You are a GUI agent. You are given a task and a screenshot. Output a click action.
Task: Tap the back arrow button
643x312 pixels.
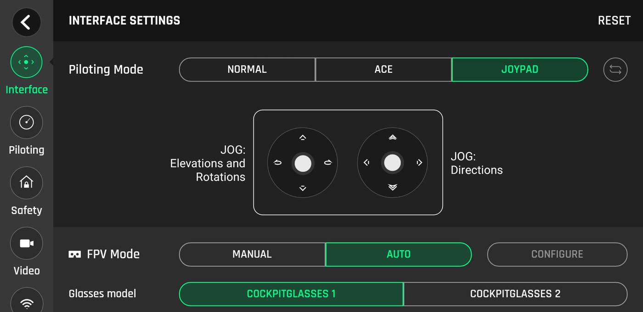[x=26, y=22]
